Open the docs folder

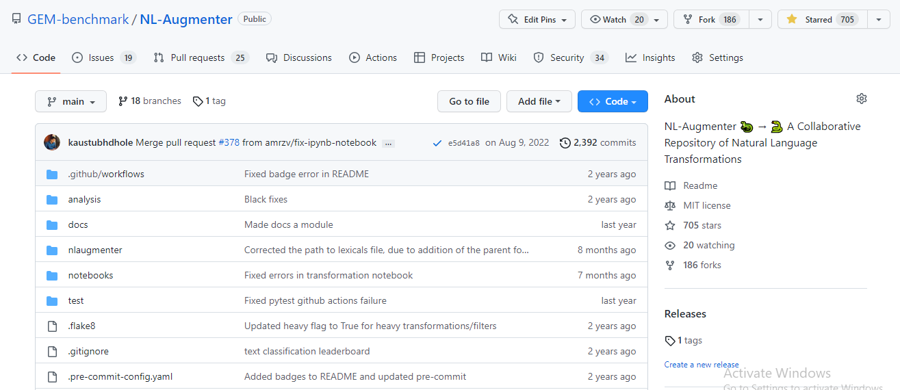coord(78,224)
